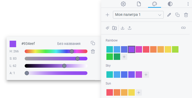Viewport: 192px width, 98px height.
Task: Adjust the Saturation slider handle
Action: tap(77, 59)
